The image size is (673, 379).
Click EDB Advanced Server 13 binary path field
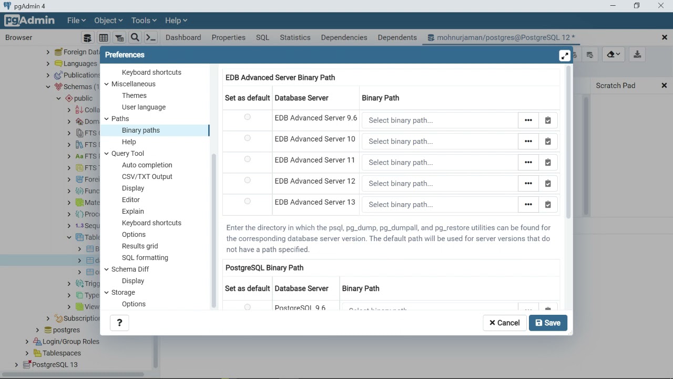pos(440,204)
